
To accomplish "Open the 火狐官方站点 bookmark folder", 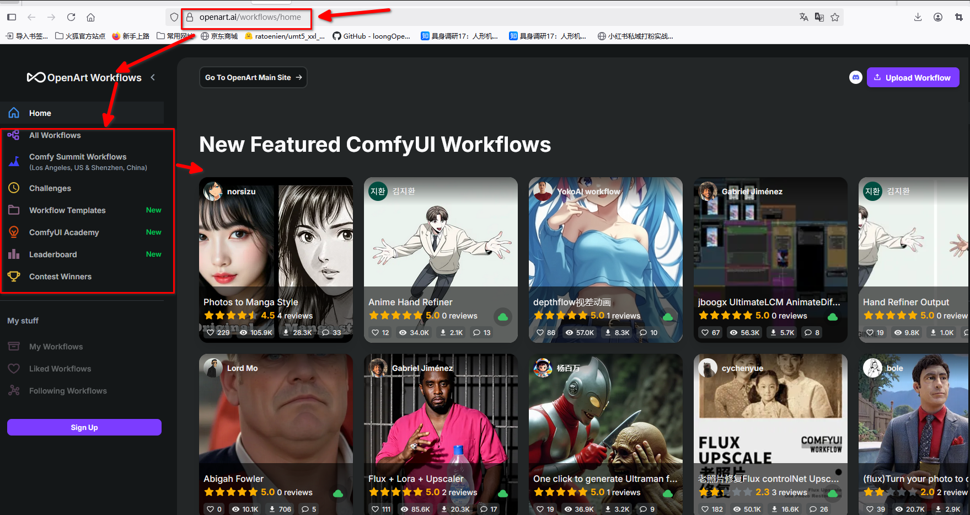I will pyautogui.click(x=81, y=36).
